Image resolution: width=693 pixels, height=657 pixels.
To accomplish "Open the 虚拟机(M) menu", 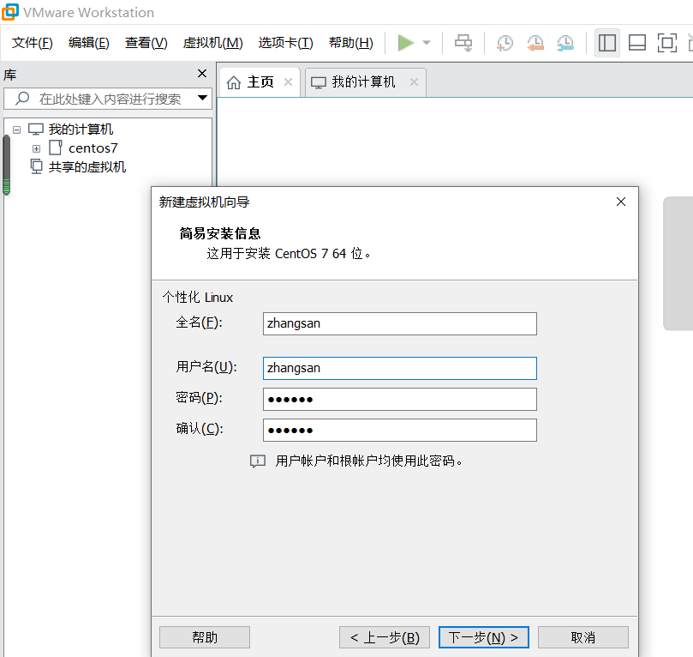I will pos(213,43).
